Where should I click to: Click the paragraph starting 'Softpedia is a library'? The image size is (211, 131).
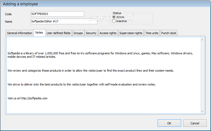(100, 55)
